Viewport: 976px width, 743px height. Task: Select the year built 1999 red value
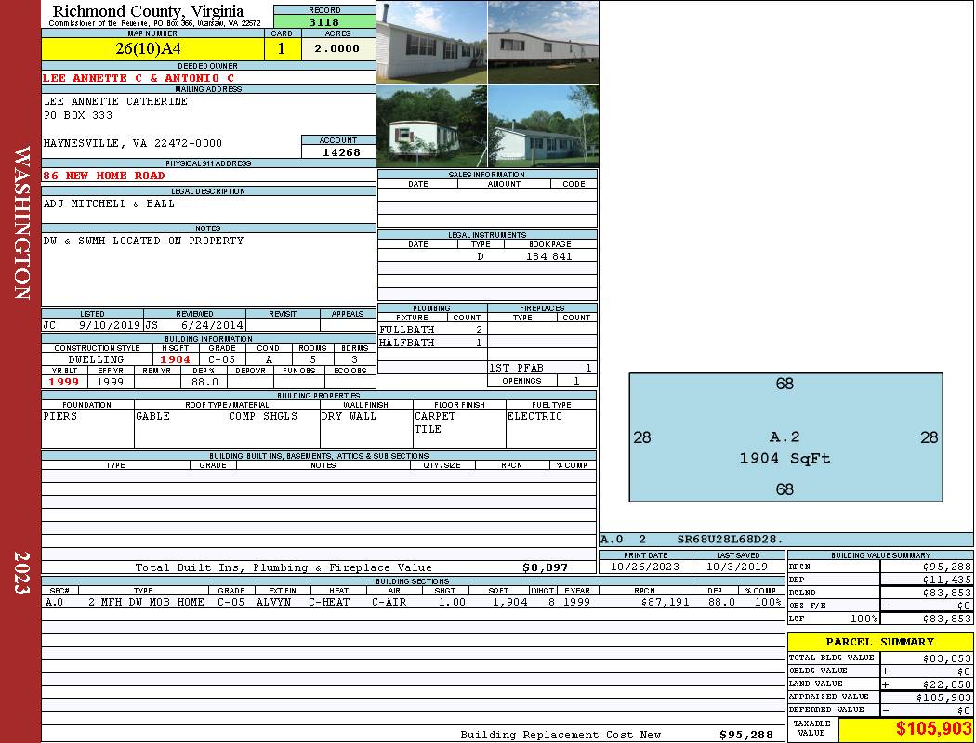pos(64,382)
